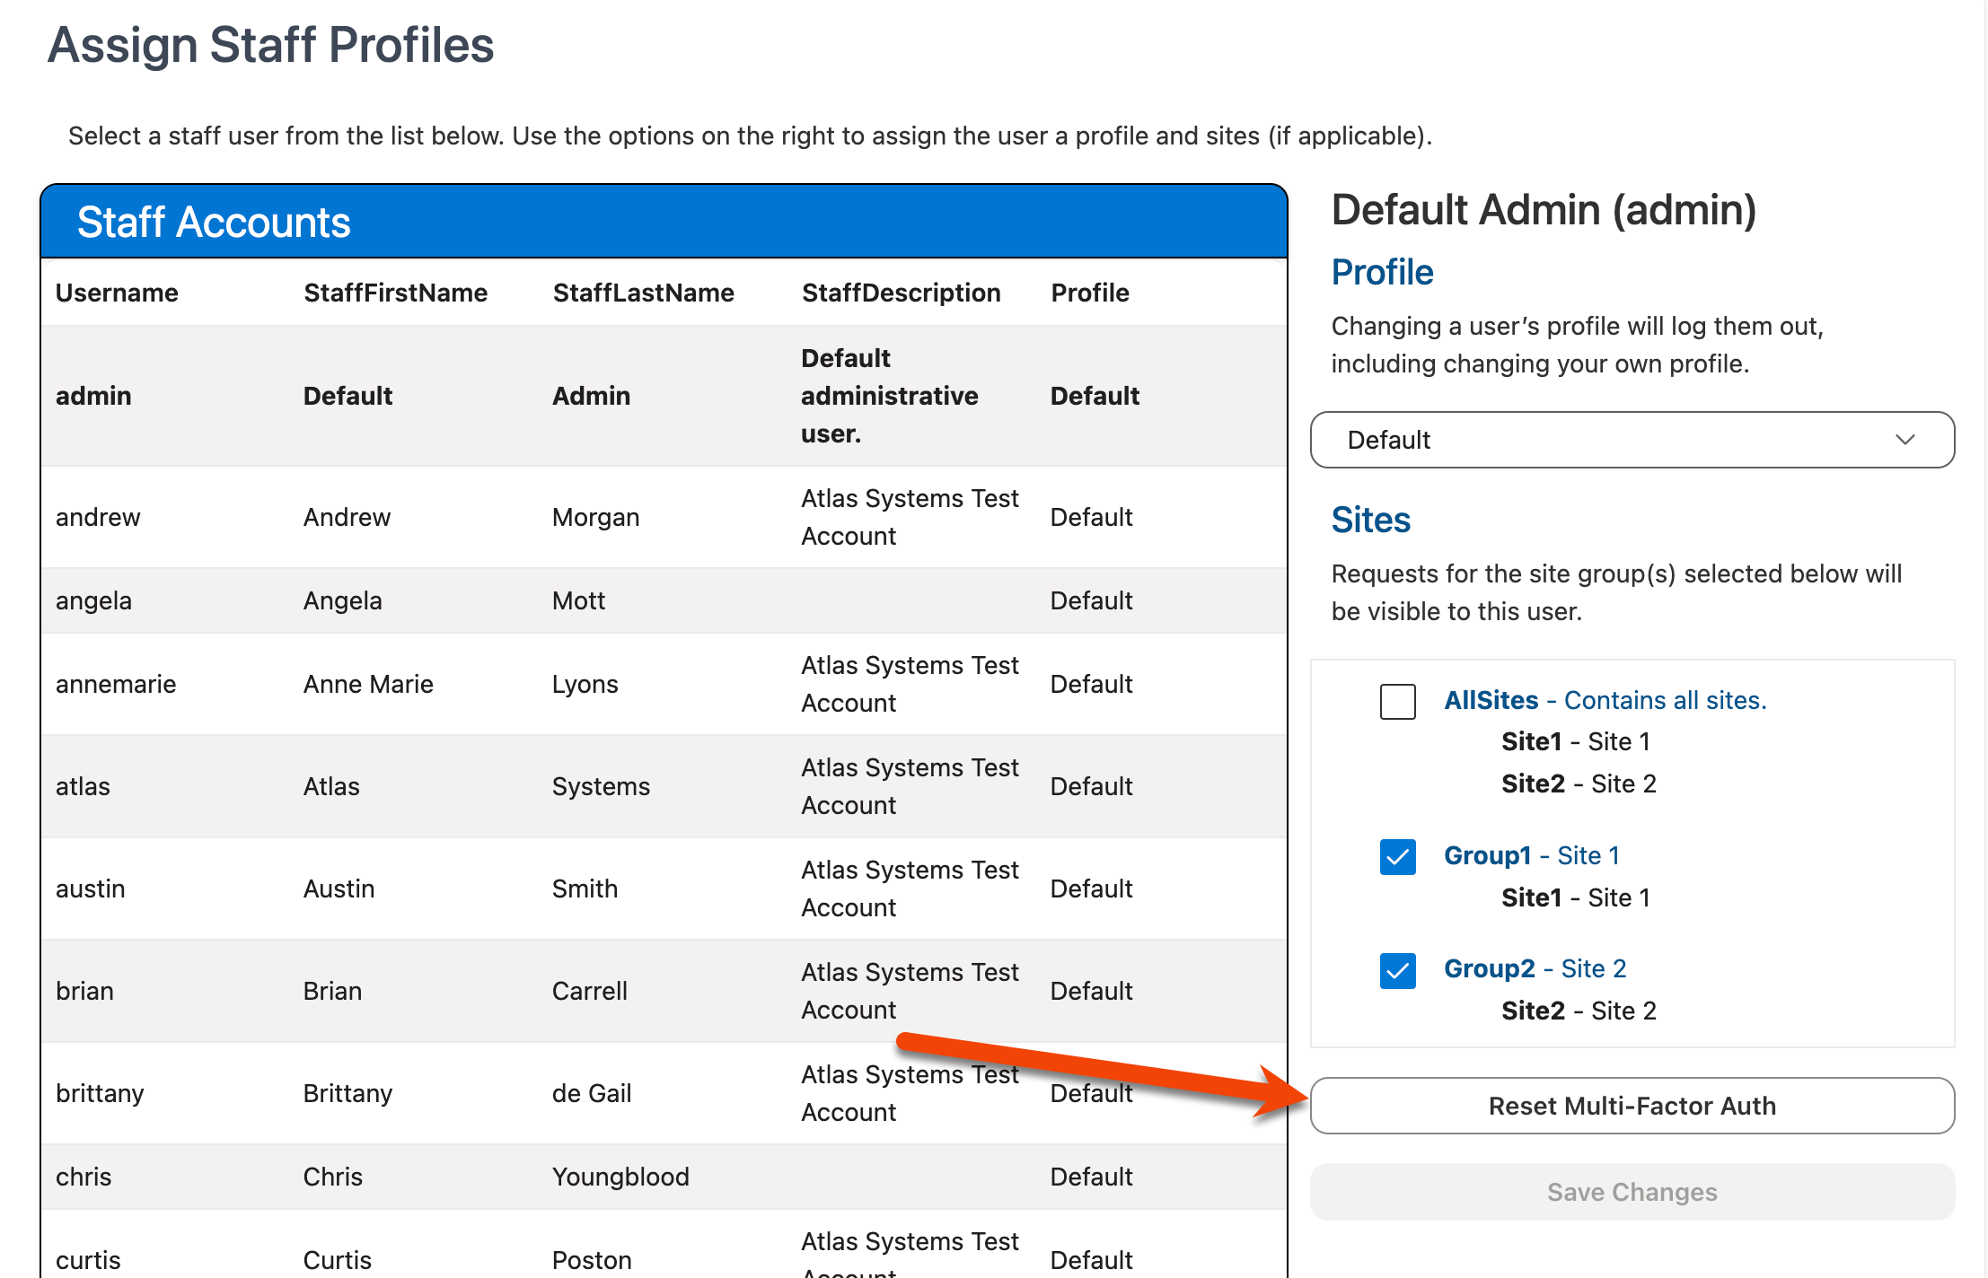Expand the profile selector chevron
The width and height of the screenshot is (1988, 1278).
1905,440
